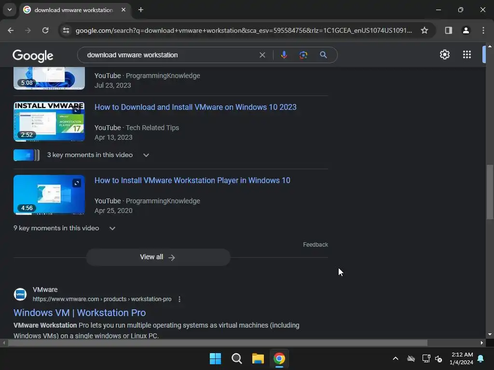This screenshot has height=370, width=494.
Task: Play the 5:08 video thumbnail
Action: coord(49,78)
